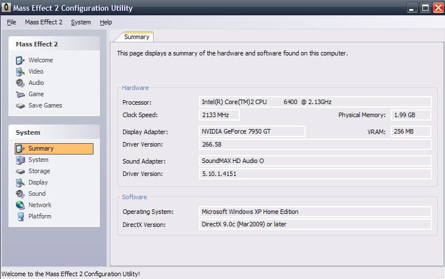Click the Sound speaker icon
Viewport: 445px width, 279px height.
(20, 194)
